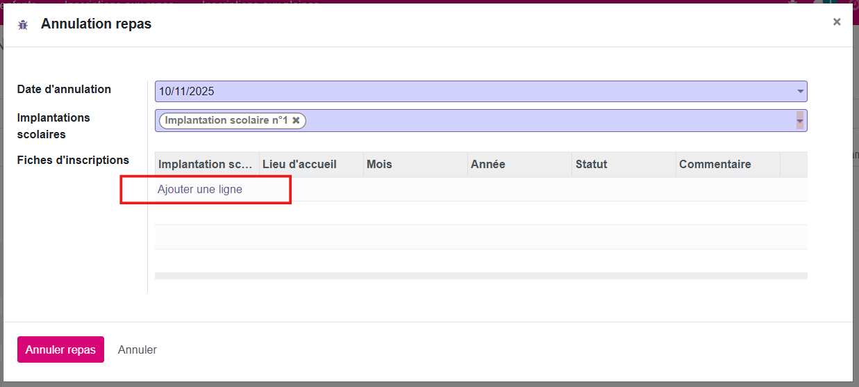Click the Date d'annulation label
The width and height of the screenshot is (859, 387).
[64, 89]
